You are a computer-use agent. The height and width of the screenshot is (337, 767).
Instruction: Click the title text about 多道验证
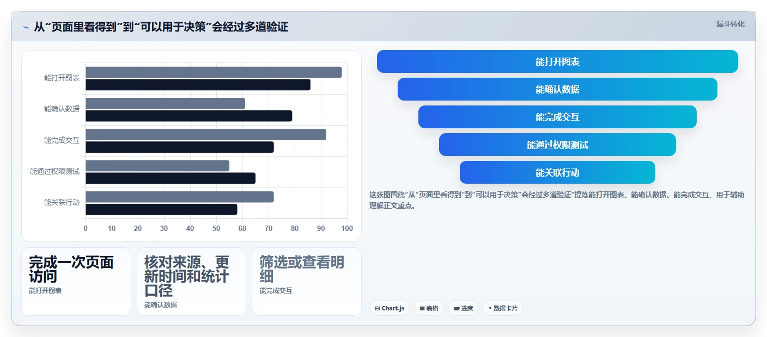(x=161, y=27)
